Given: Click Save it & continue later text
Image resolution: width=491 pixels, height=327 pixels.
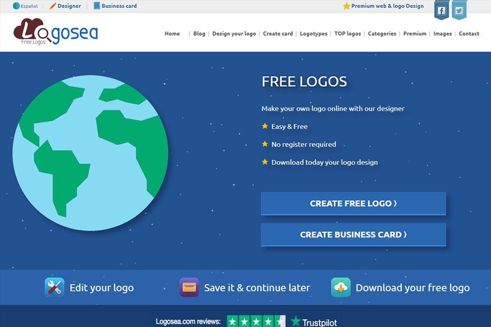Looking at the screenshot, I should click(x=257, y=288).
